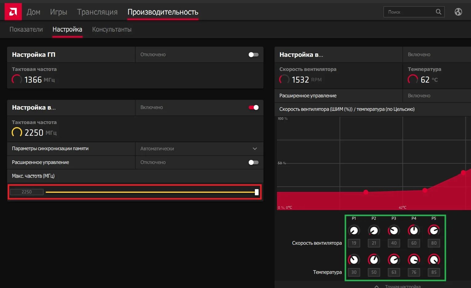Open the Дом tab

pyautogui.click(x=34, y=12)
